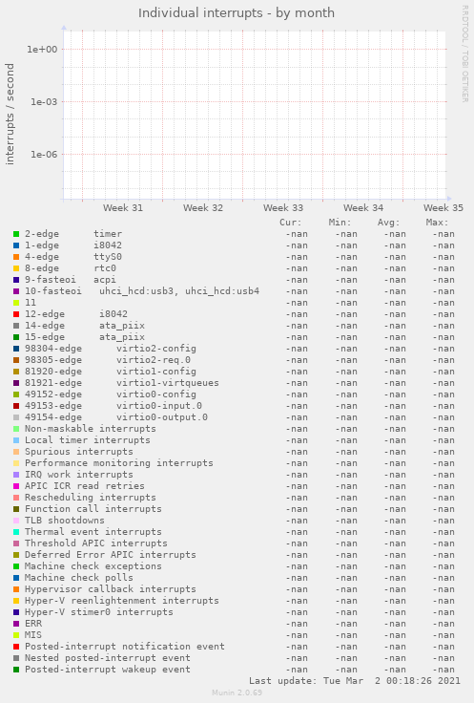Viewport: 474px width, 703px height.
Task: Select the Rescheduling interrupts legend label
Action: tap(91, 498)
